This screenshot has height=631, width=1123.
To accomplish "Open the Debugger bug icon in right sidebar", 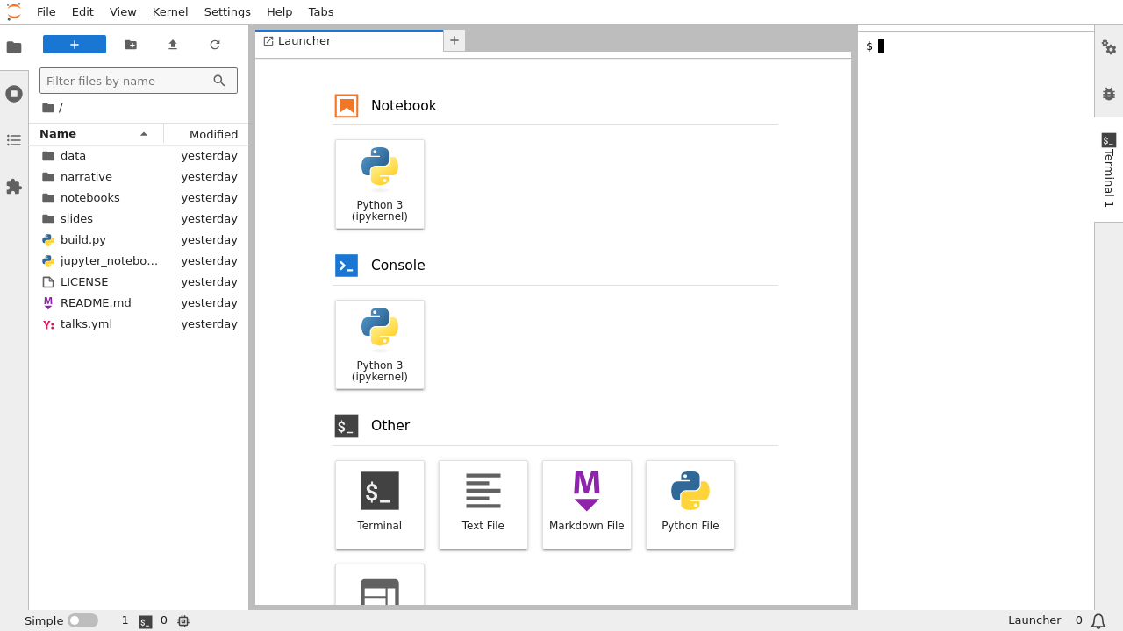I will click(1109, 94).
